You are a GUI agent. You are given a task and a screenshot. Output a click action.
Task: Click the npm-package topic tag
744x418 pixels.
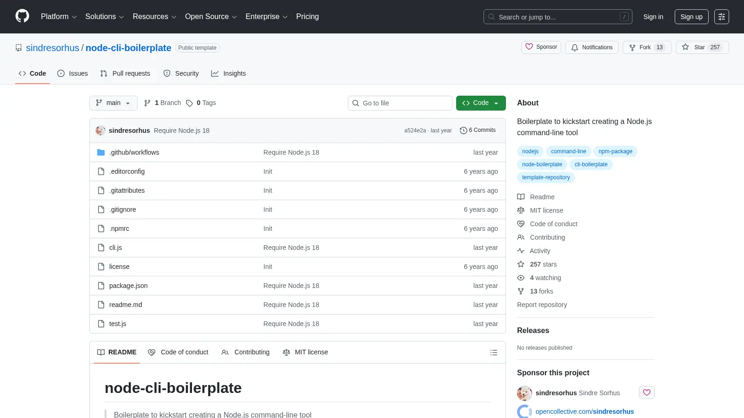(615, 151)
